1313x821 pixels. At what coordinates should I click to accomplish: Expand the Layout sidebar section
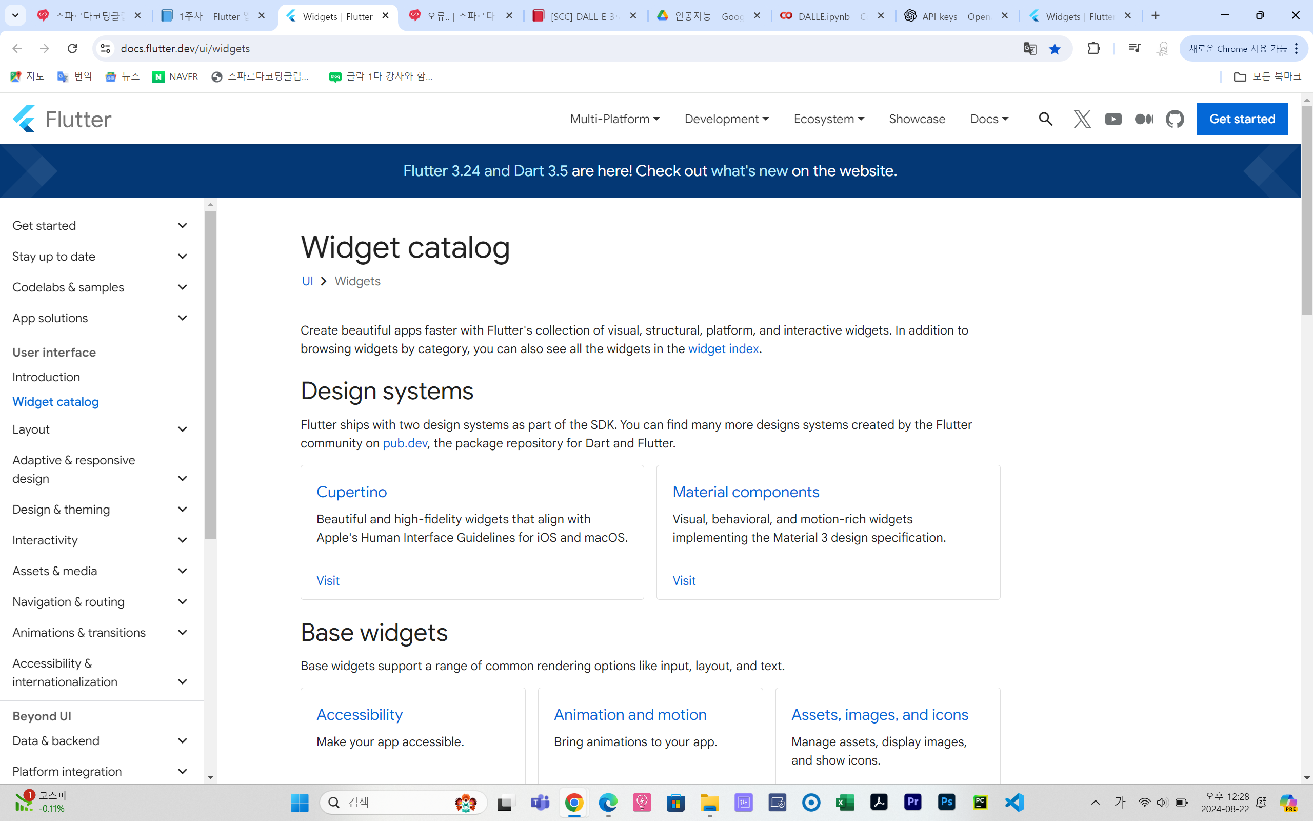pos(101,429)
